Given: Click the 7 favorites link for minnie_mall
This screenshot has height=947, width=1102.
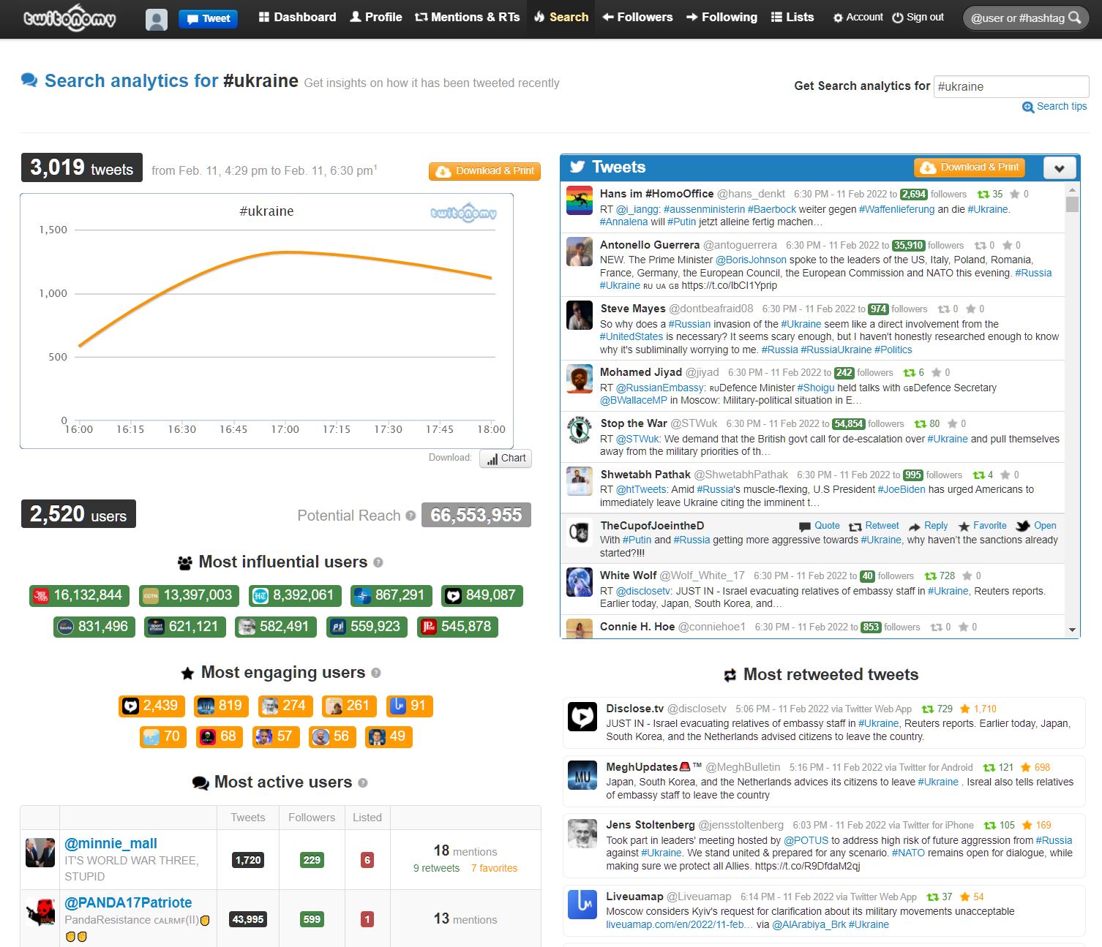Looking at the screenshot, I should pyautogui.click(x=494, y=869).
